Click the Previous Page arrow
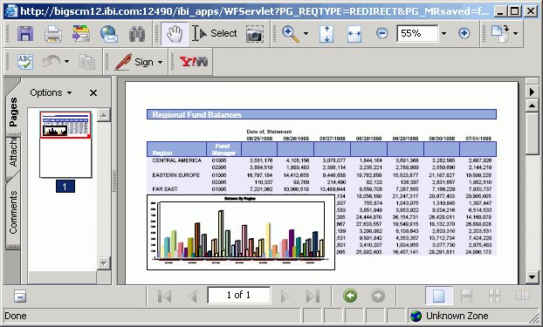543x327 pixels. (193, 296)
